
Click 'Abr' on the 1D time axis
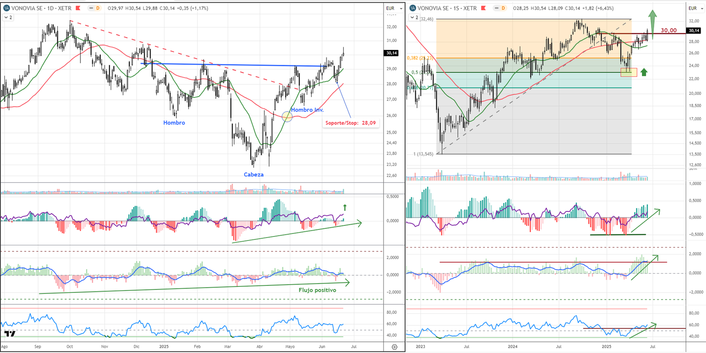pyautogui.click(x=260, y=347)
